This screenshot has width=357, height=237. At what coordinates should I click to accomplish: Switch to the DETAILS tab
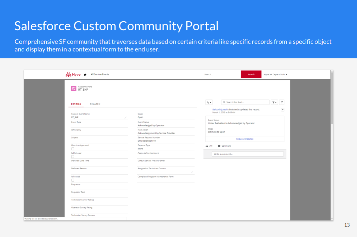[x=76, y=104]
